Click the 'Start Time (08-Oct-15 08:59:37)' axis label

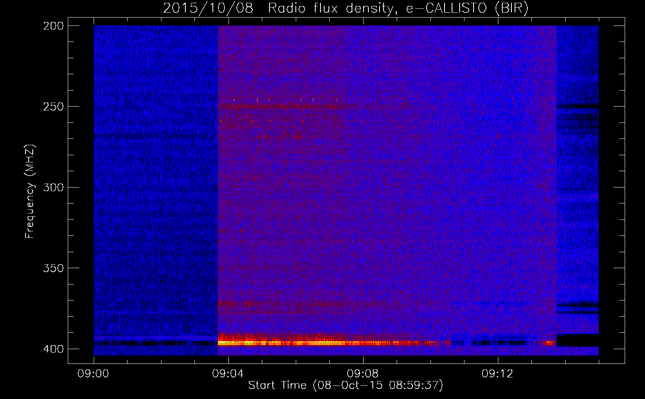(x=346, y=385)
